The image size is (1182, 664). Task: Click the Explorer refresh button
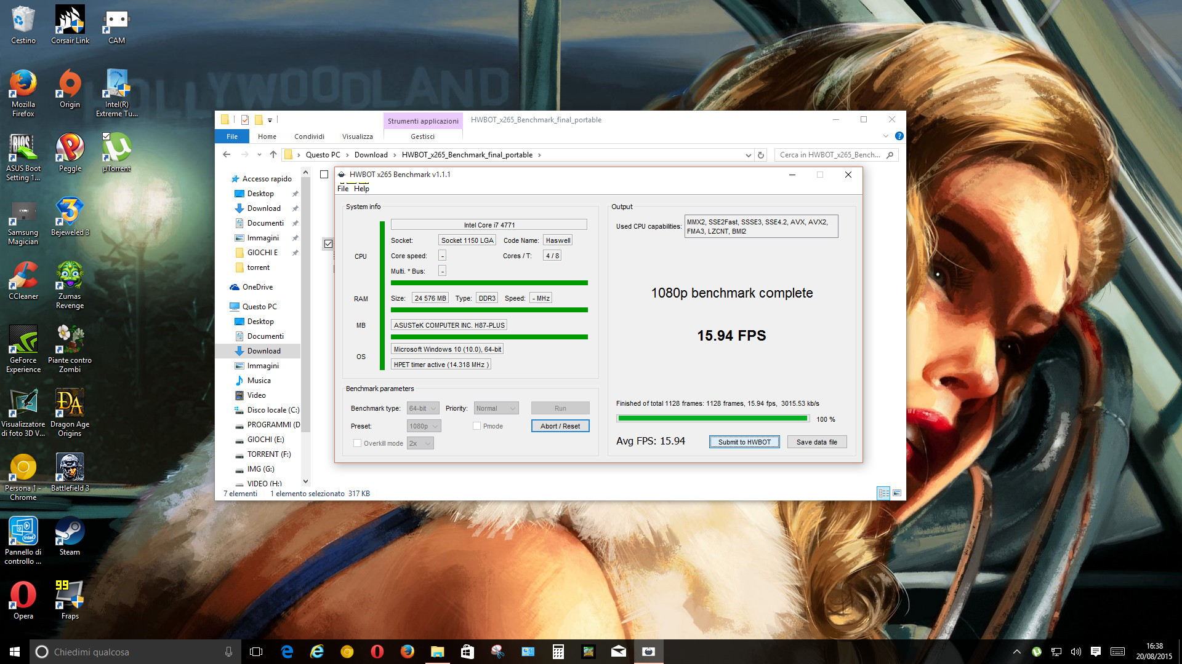(x=761, y=155)
